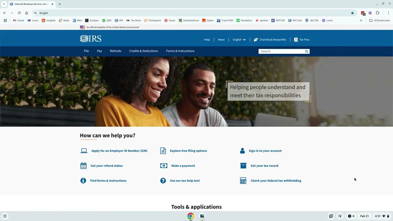This screenshot has width=393, height=221.
Task: Click the money icon beside Make a payment
Action: 164,166
